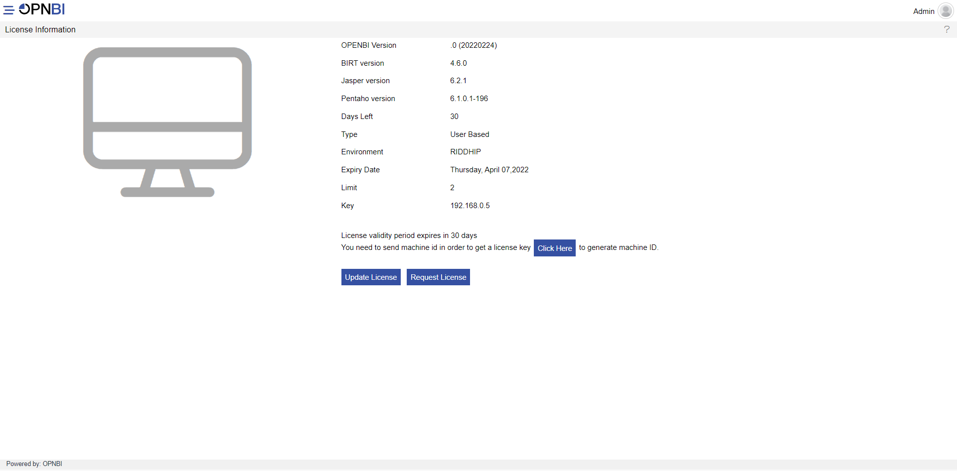Click the BIRT version label
Viewport: 957px width, 471px height.
362,63
